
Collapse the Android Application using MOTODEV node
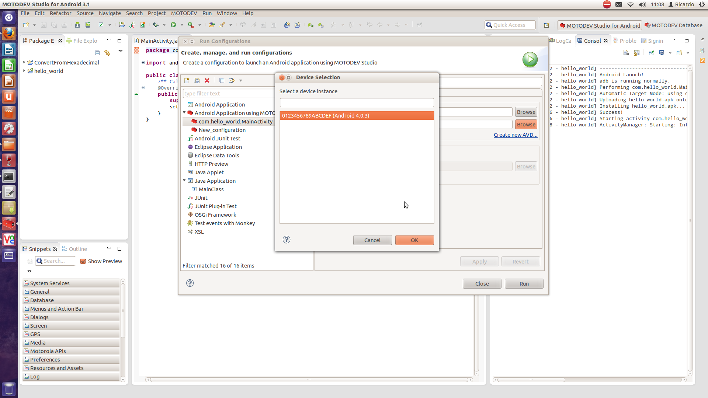184,113
